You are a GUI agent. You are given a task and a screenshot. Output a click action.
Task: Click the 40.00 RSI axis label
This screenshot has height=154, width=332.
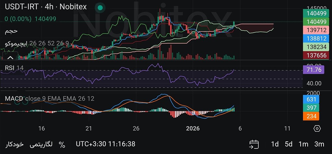click(314, 83)
